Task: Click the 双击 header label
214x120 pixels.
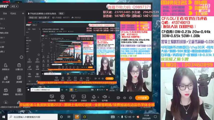Action: click(5, 14)
